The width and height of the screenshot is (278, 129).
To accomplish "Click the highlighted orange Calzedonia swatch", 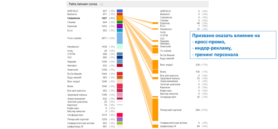I will tap(120, 18).
